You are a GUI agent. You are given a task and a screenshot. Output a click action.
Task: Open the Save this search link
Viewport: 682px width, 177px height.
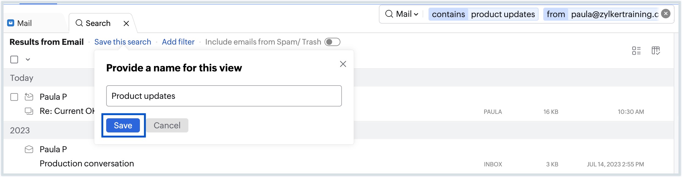(123, 42)
